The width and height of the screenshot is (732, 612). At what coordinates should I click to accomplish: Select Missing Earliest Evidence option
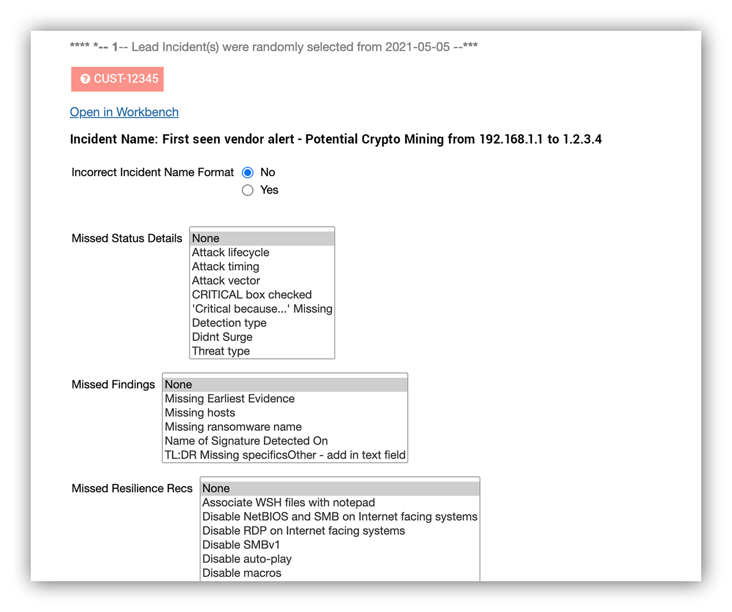pyautogui.click(x=285, y=399)
